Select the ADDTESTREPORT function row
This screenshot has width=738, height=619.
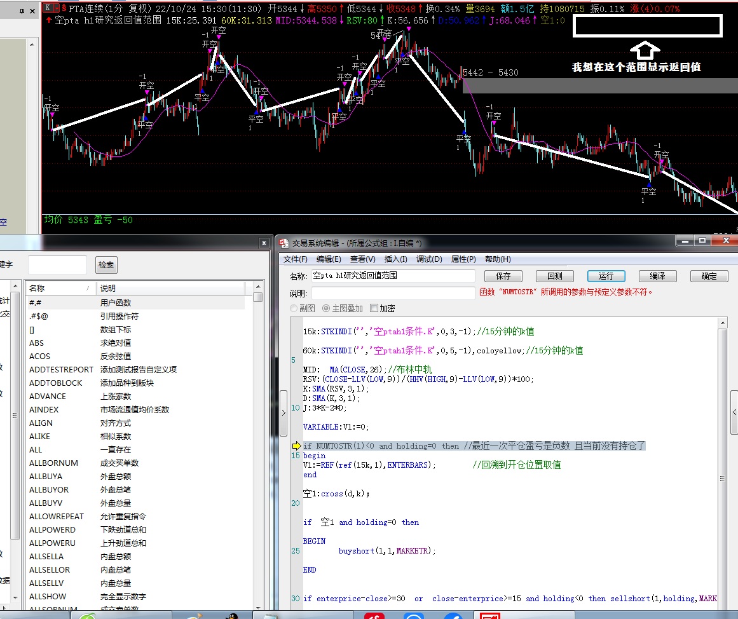135,369
